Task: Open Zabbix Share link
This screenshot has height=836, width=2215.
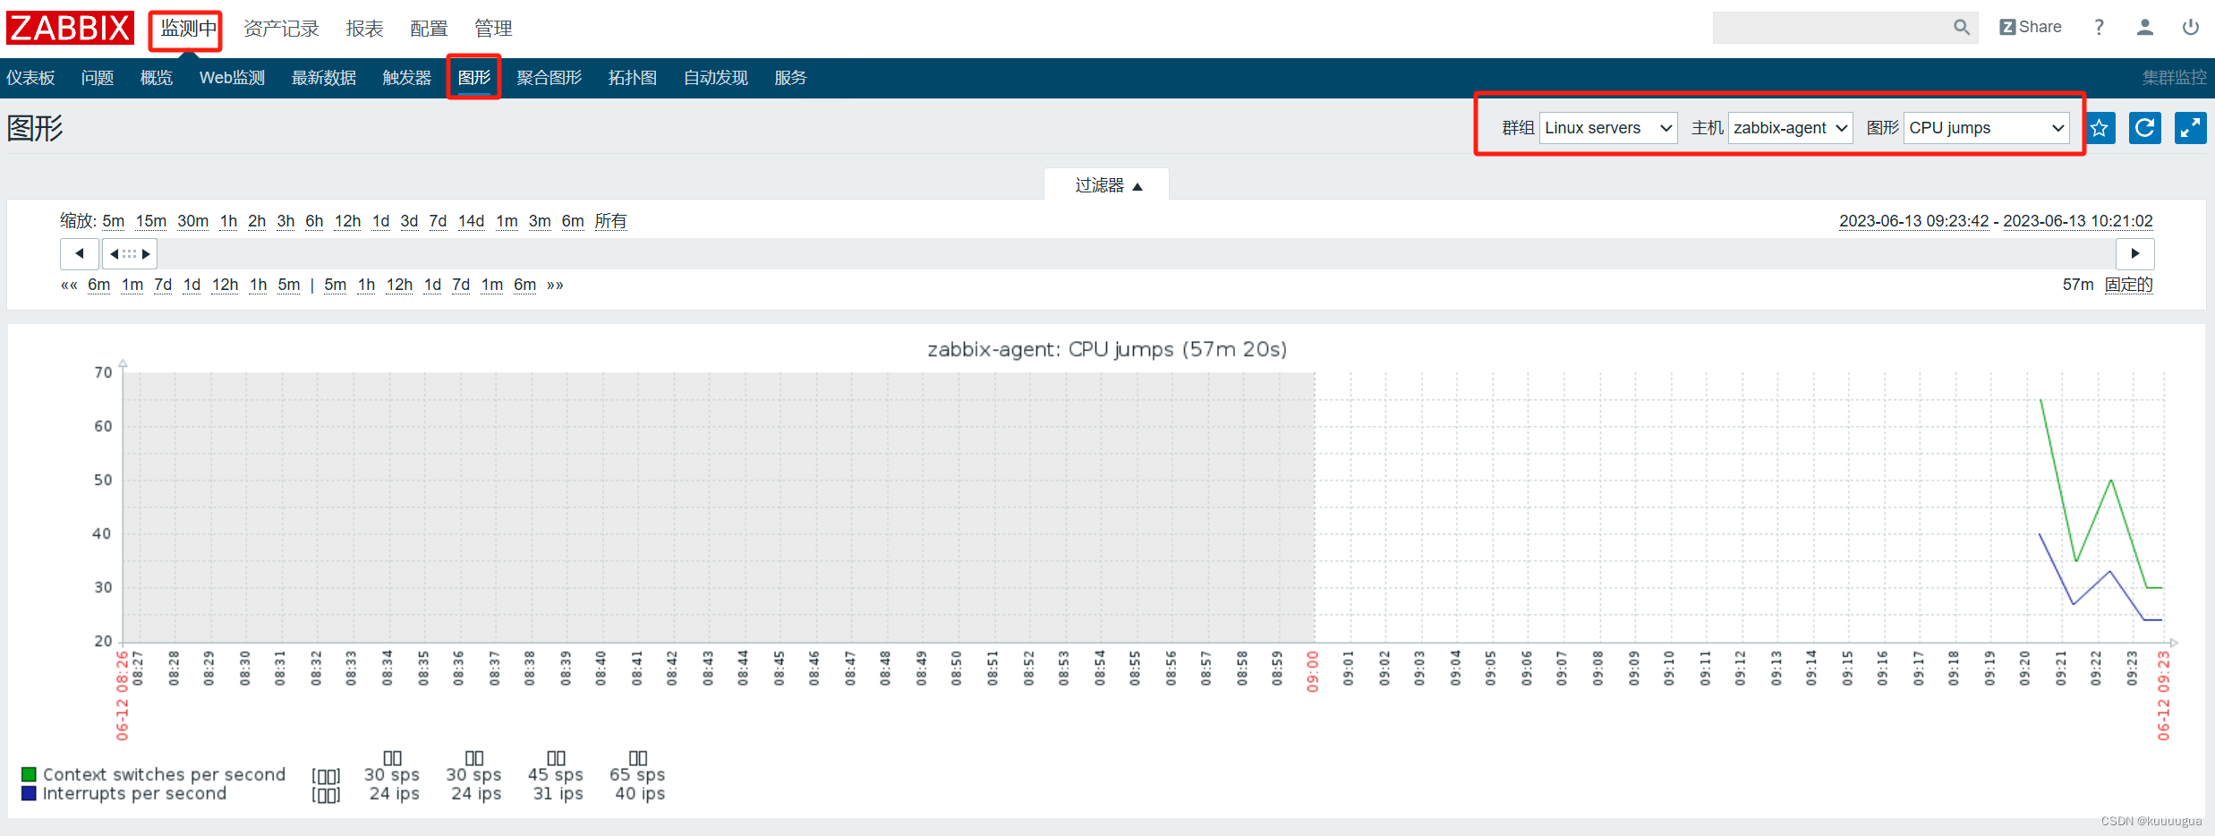Action: pos(2031,27)
